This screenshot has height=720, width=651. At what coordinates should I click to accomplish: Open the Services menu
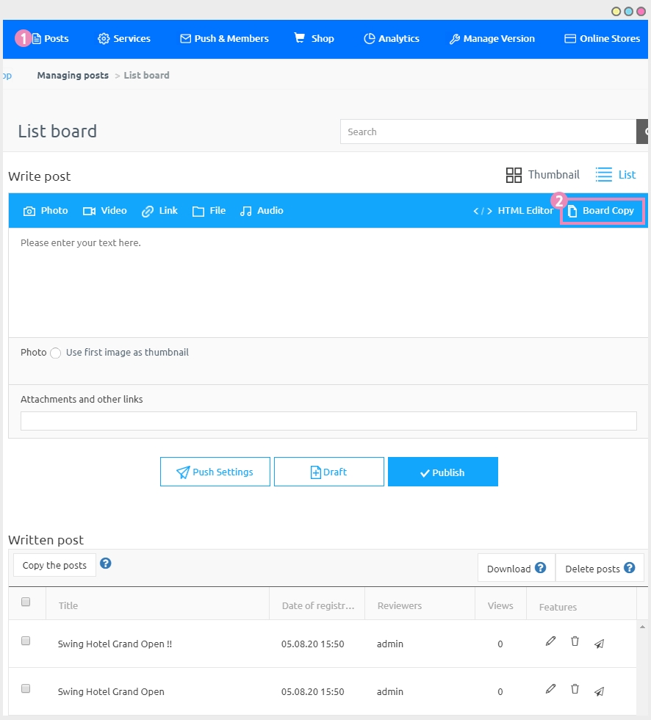(x=124, y=38)
